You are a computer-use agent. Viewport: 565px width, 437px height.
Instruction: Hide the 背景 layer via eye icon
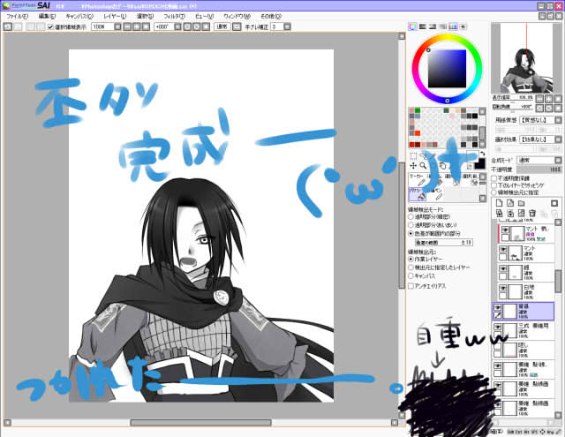coord(498,307)
